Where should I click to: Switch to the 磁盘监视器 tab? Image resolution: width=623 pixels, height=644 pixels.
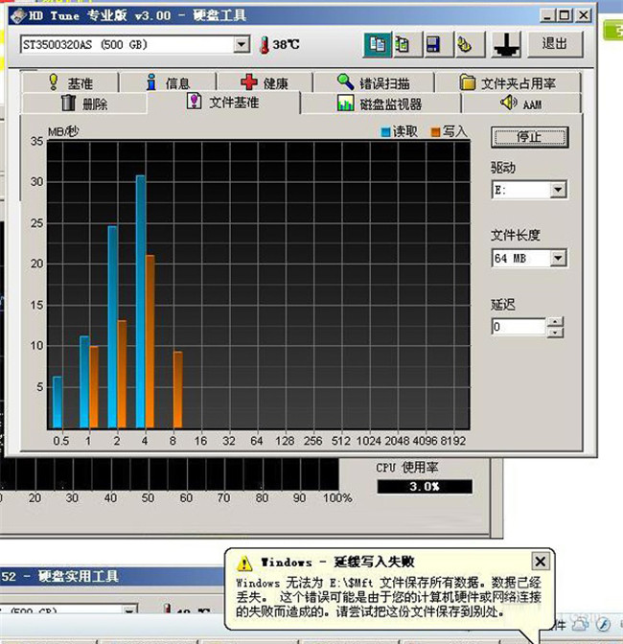tap(380, 103)
